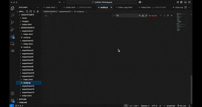Create a new folder in Explorer
The height and width of the screenshot is (107, 202).
click(31, 12)
